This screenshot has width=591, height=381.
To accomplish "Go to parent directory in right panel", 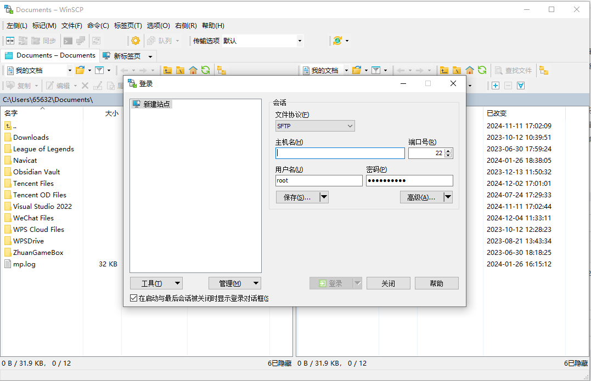I will [444, 70].
